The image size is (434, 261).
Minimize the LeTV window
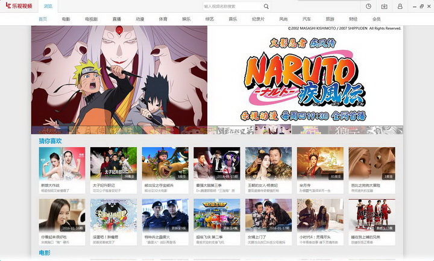click(414, 7)
